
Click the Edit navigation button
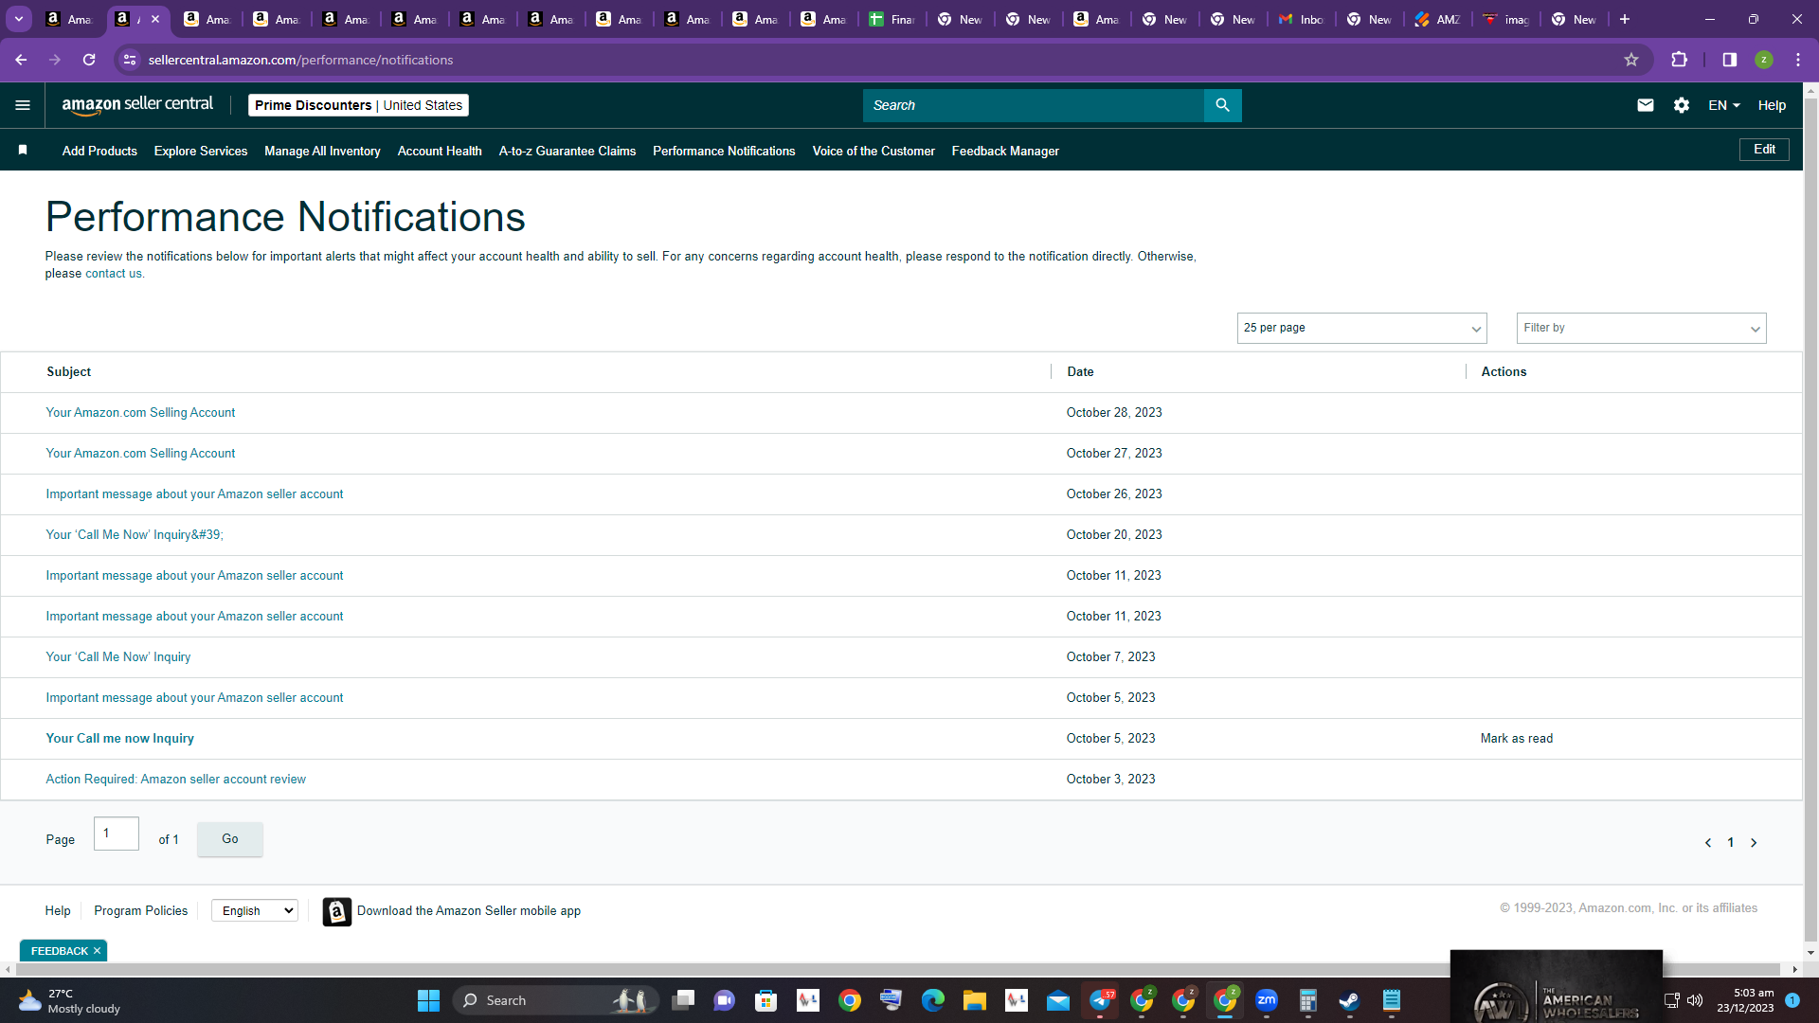pyautogui.click(x=1764, y=150)
